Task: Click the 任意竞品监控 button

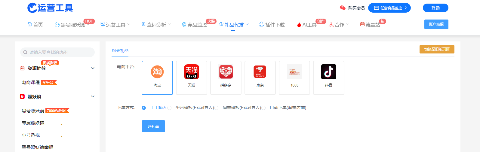Action: [x=389, y=8]
